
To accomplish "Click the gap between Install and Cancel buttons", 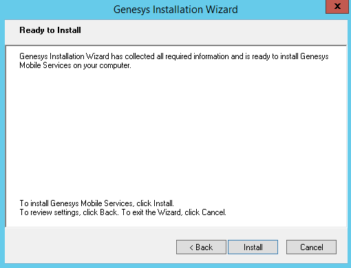I will (282, 247).
